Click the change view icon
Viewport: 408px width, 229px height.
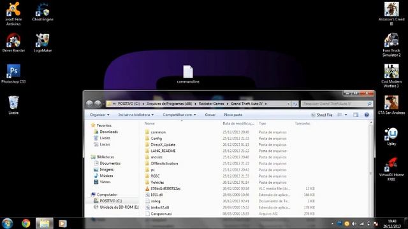pyautogui.click(x=339, y=114)
